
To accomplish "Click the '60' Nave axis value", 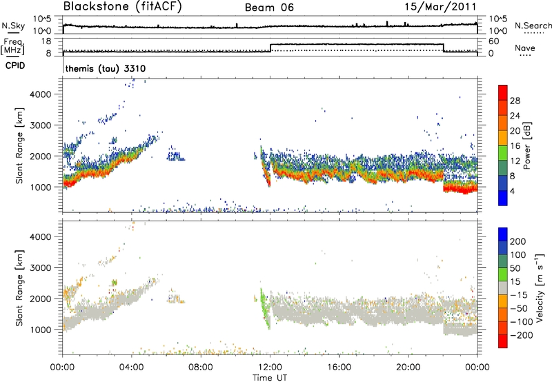I will (x=494, y=41).
